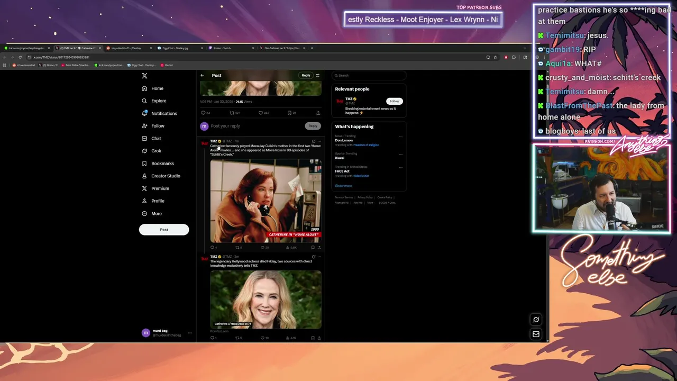The image size is (677, 381).
Task: Follow TMZ in Relevant people
Action: (394, 101)
